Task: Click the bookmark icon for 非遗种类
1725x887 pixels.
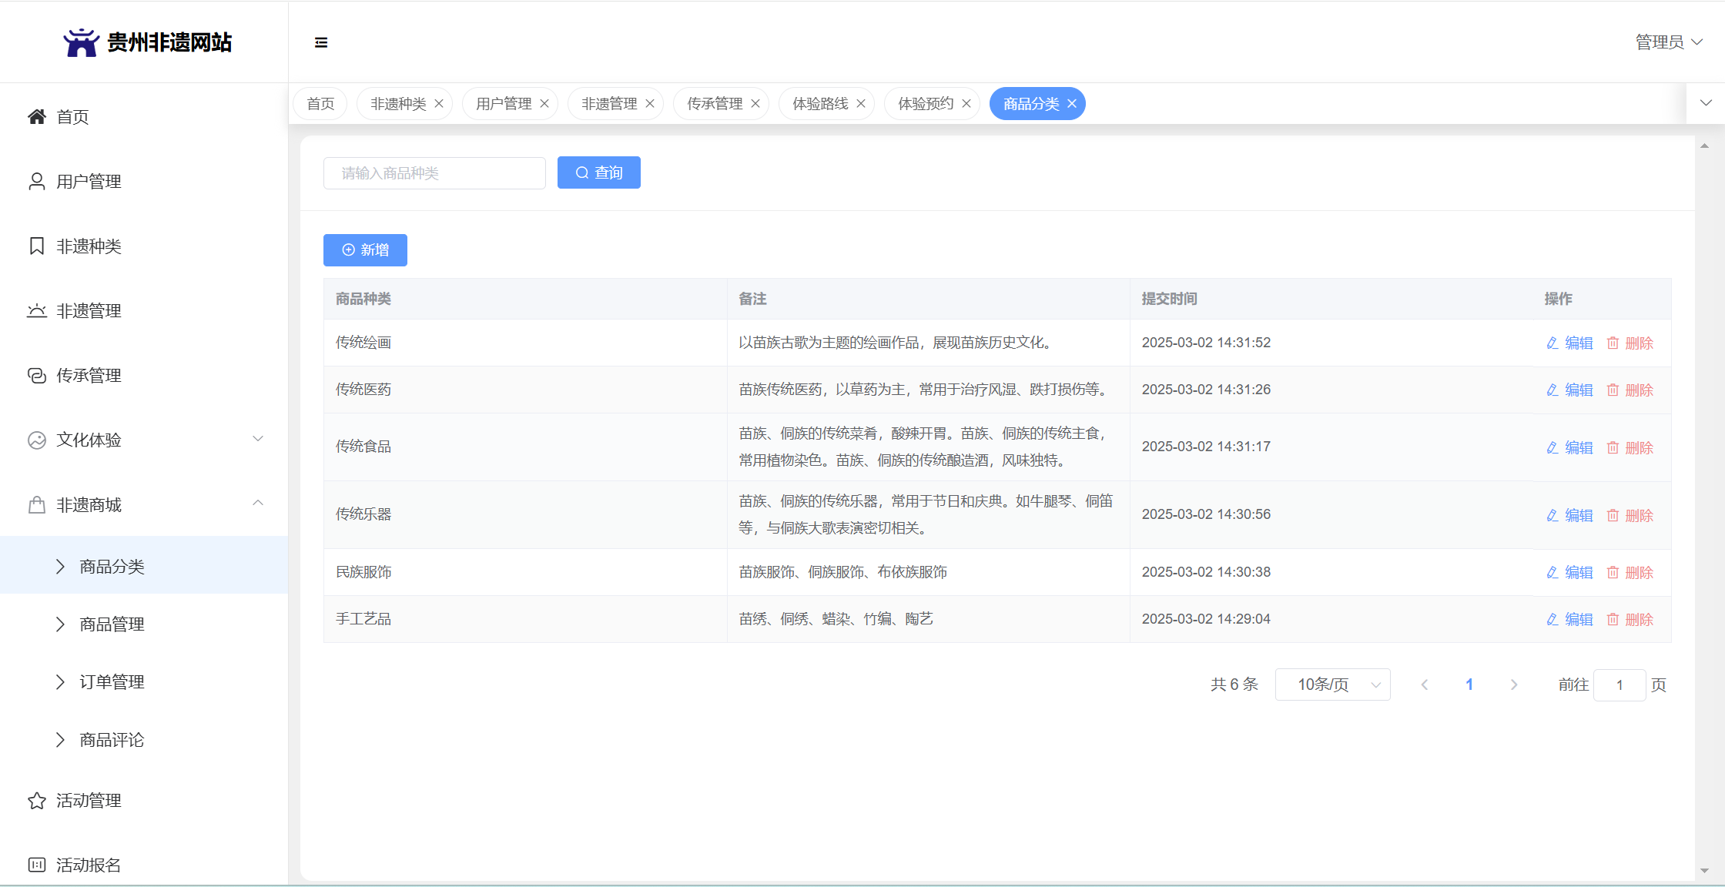Action: (x=36, y=246)
